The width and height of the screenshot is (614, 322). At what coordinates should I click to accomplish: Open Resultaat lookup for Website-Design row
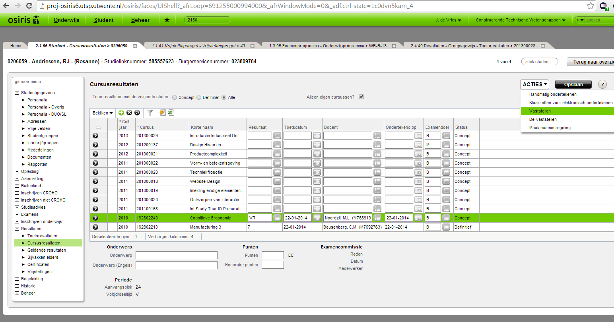(x=277, y=181)
